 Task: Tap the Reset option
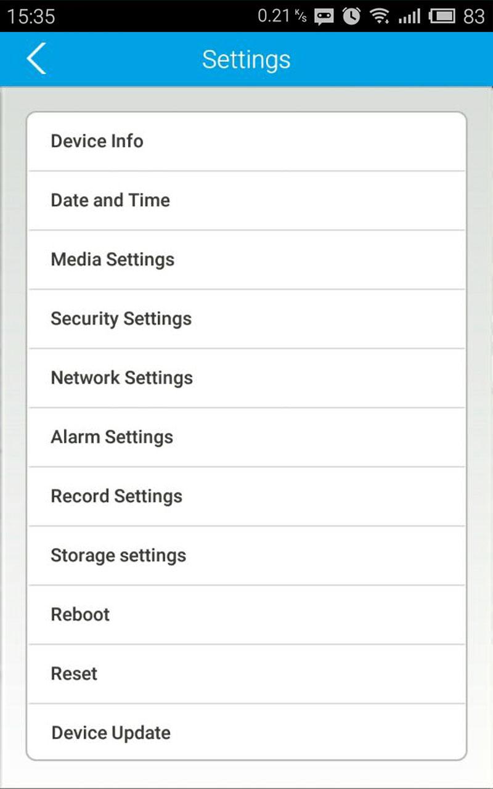click(246, 674)
